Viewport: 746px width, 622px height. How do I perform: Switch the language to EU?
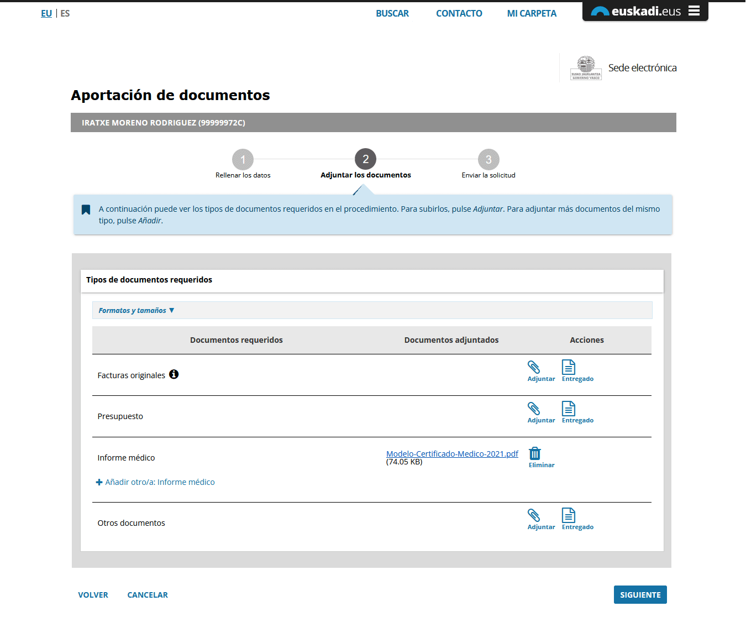click(x=46, y=13)
